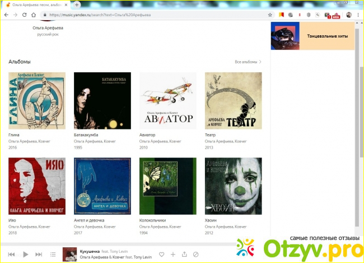The width and height of the screenshot is (364, 263).
Task: Click the WIN extension icon
Action: (336, 16)
